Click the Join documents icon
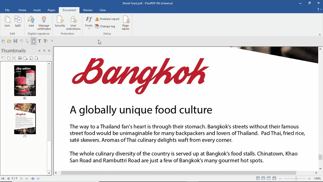This screenshot has height=182, width=323. [x=7, y=21]
